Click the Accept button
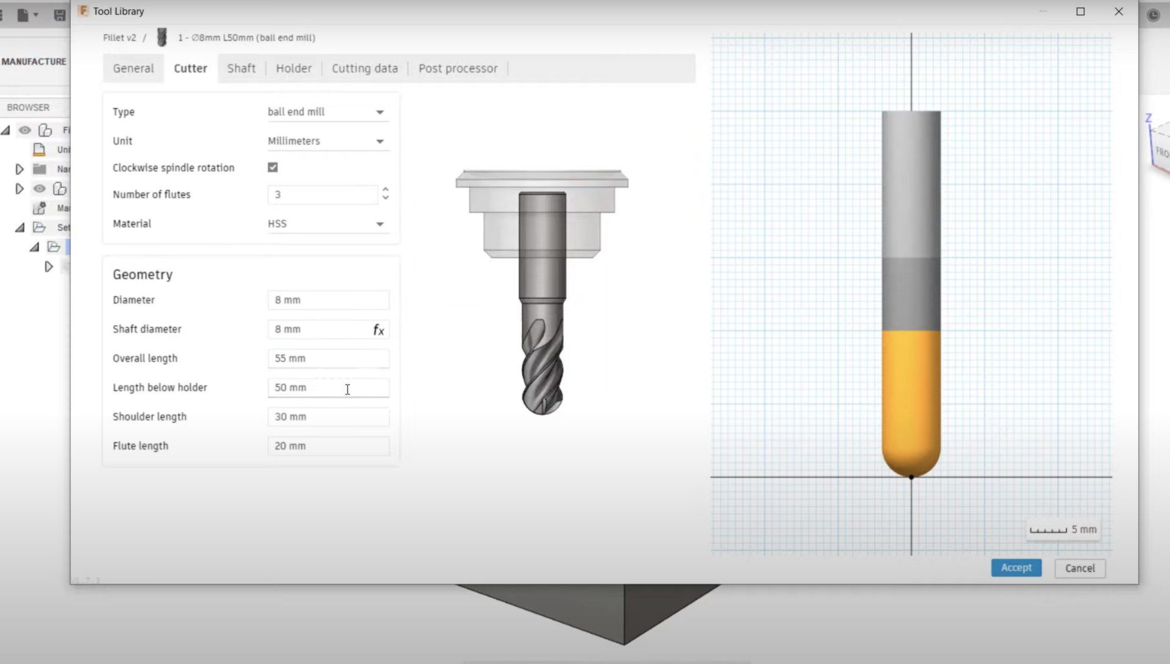 pyautogui.click(x=1015, y=567)
